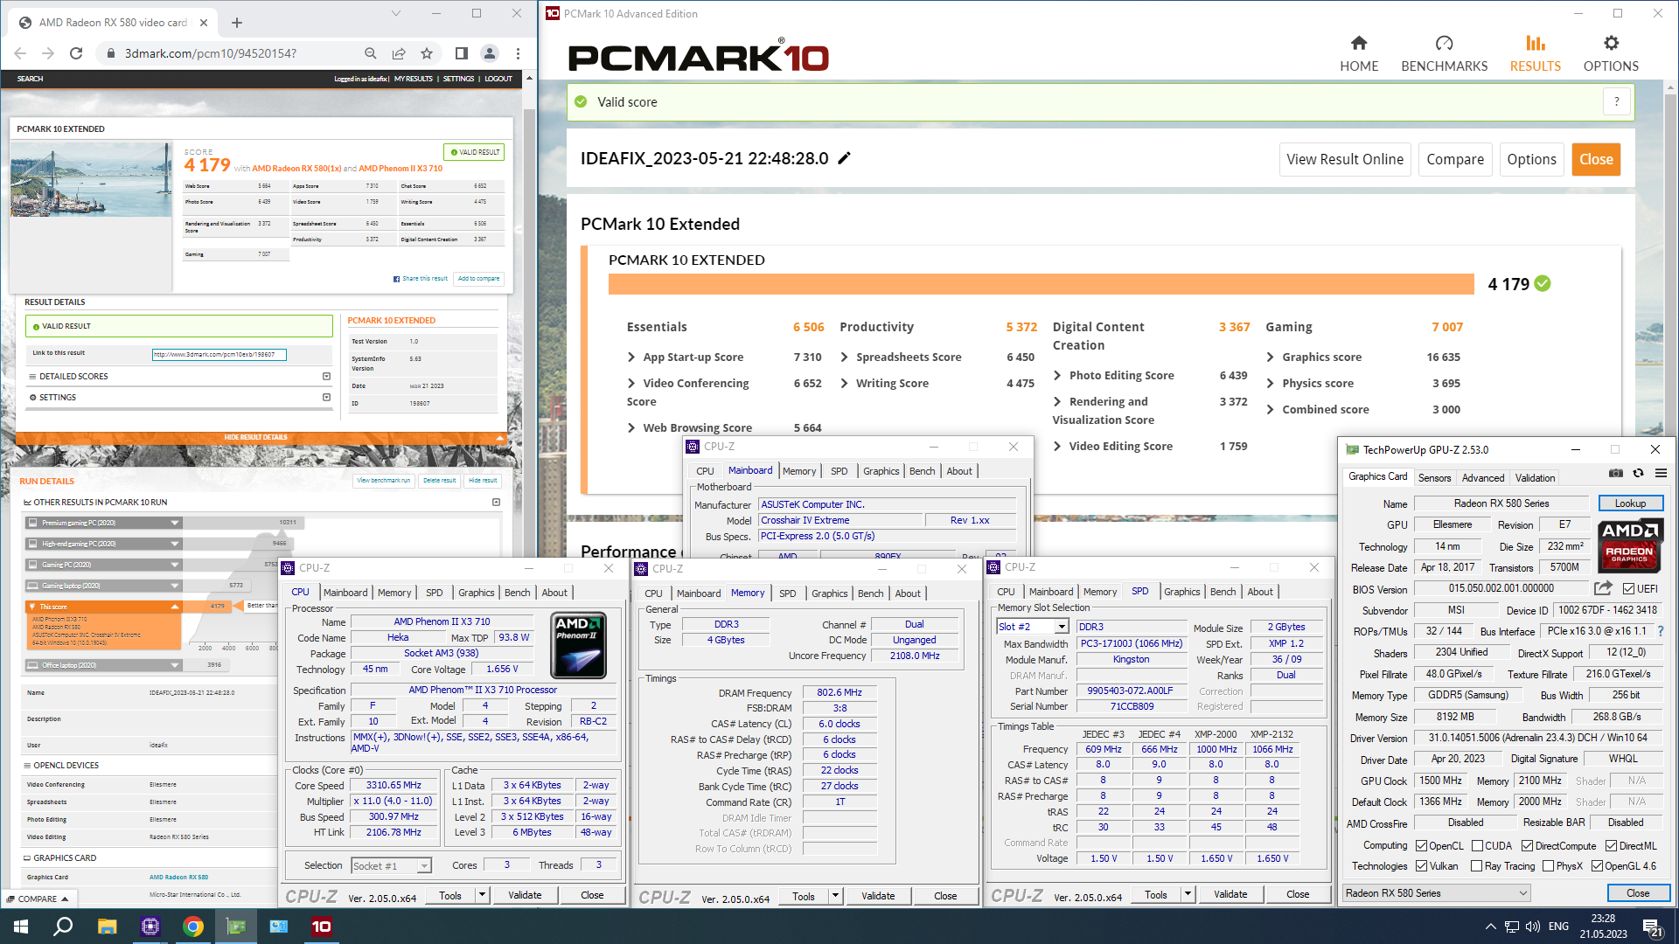Toggle the OpenCL checkbox in GPU-Z
This screenshot has height=944, width=1679.
(1422, 845)
